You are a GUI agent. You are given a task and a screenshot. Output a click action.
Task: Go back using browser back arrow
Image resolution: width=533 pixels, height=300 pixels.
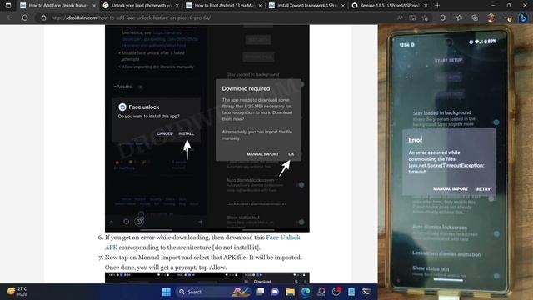(9, 17)
